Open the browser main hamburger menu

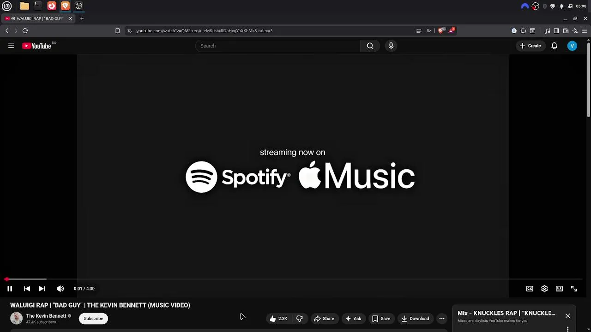584,31
